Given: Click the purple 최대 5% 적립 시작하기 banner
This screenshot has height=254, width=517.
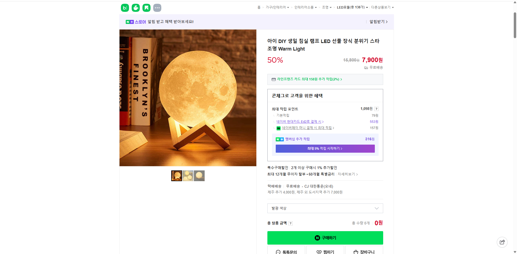Looking at the screenshot, I should pyautogui.click(x=325, y=148).
